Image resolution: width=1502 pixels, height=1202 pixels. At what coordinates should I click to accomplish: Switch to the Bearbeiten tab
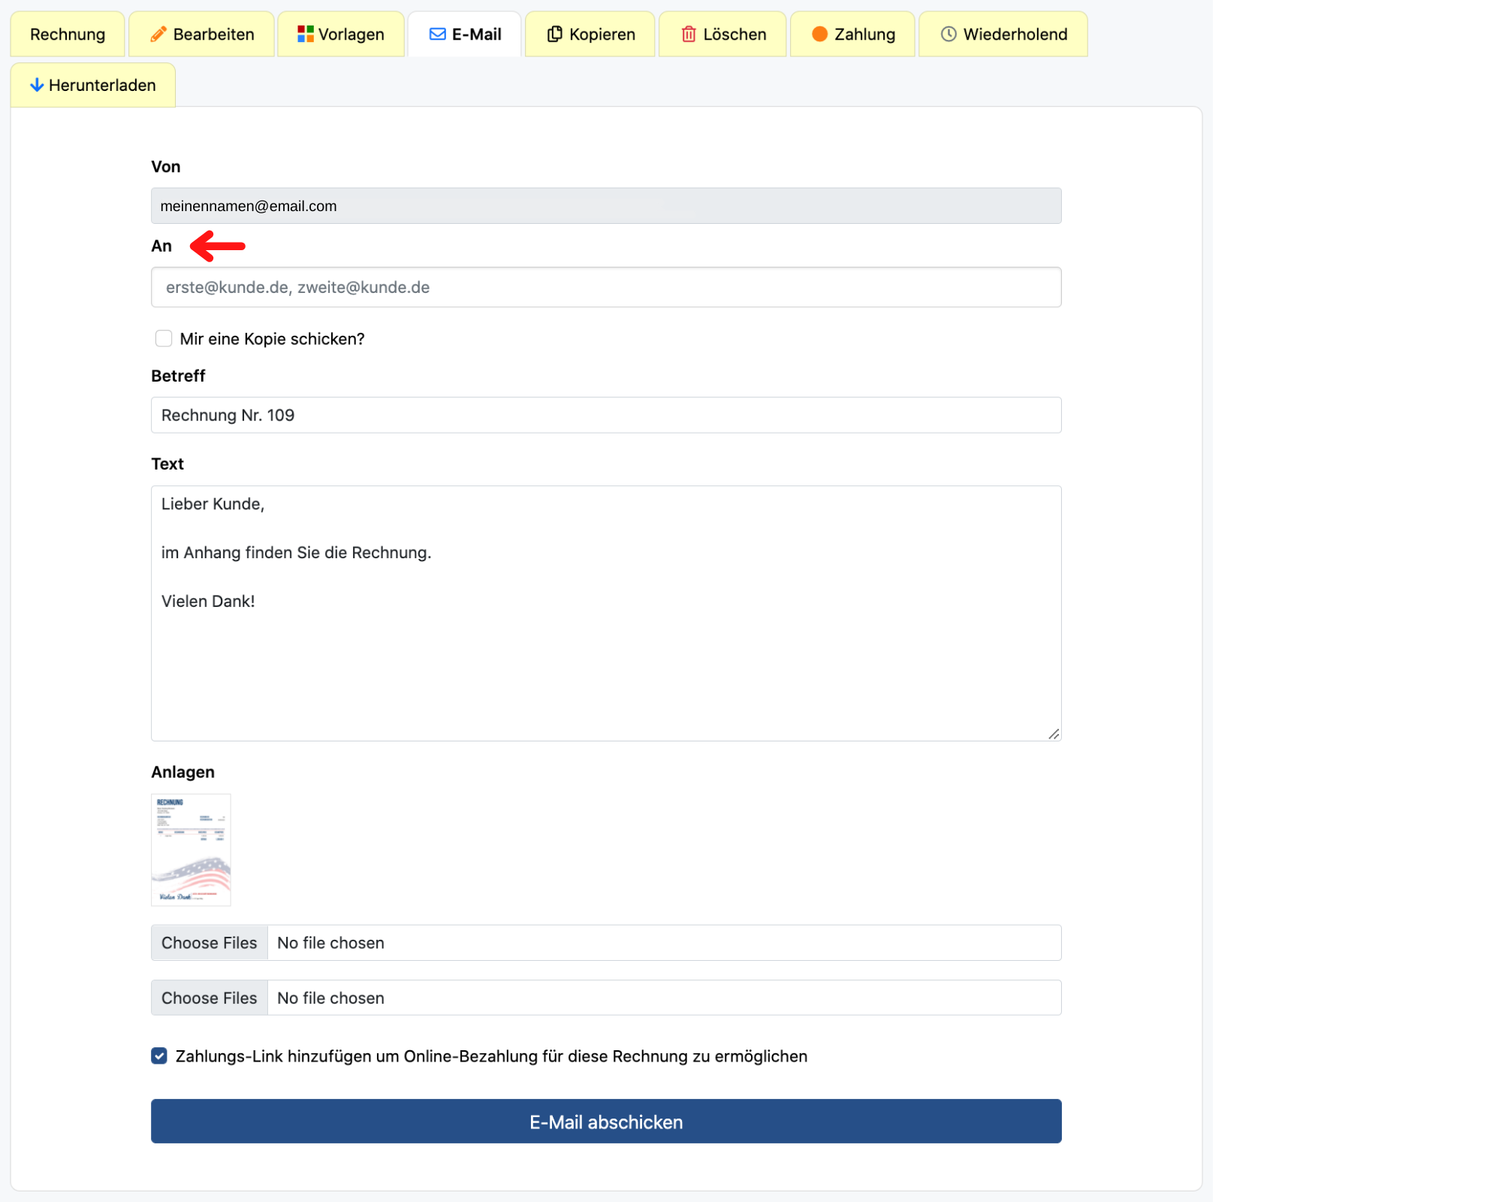(x=201, y=34)
